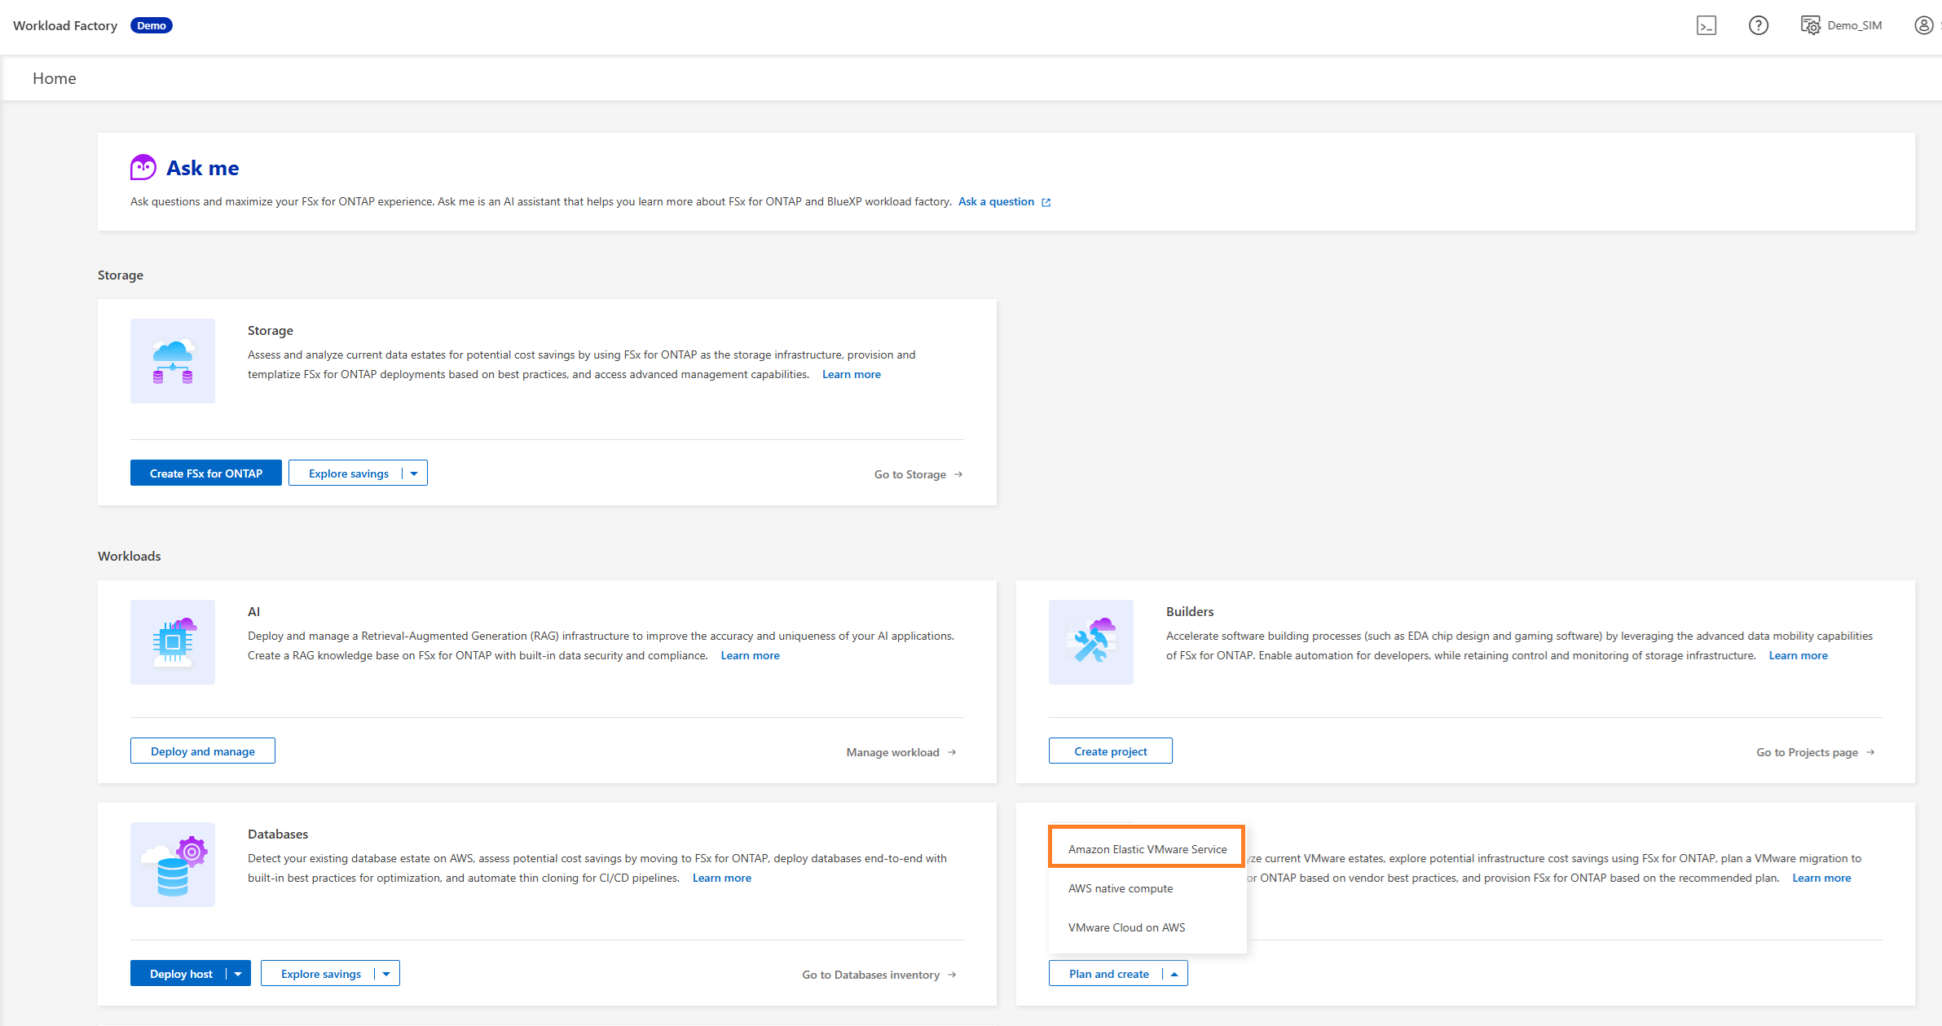The width and height of the screenshot is (1942, 1026).
Task: Open the CodeBox terminal icon
Action: pyautogui.click(x=1706, y=25)
